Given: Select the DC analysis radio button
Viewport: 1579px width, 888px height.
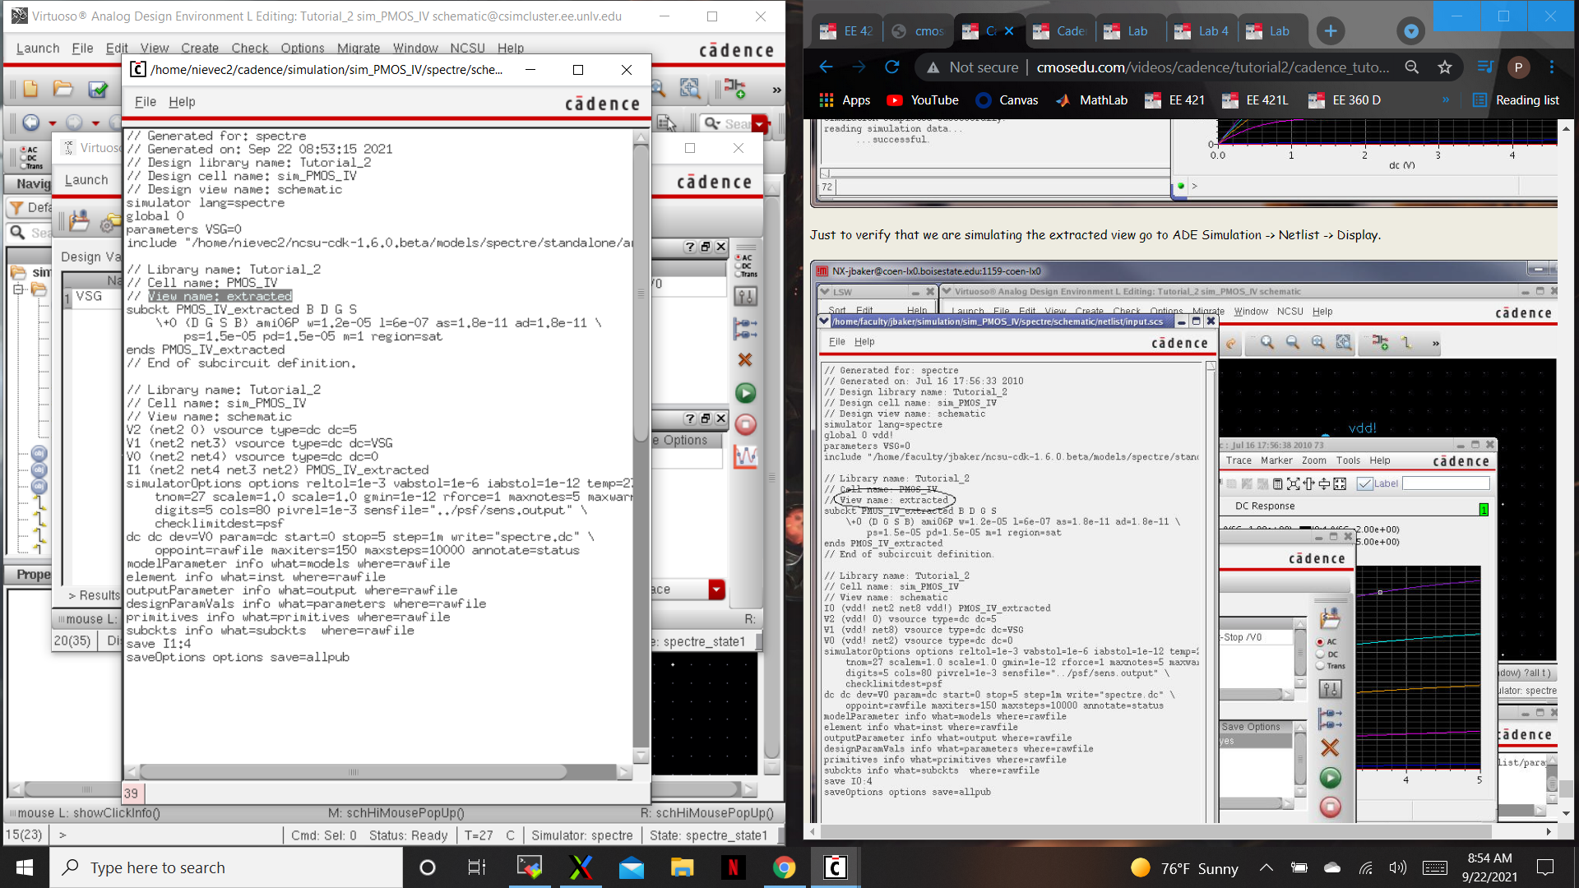Looking at the screenshot, I should click(x=738, y=266).
